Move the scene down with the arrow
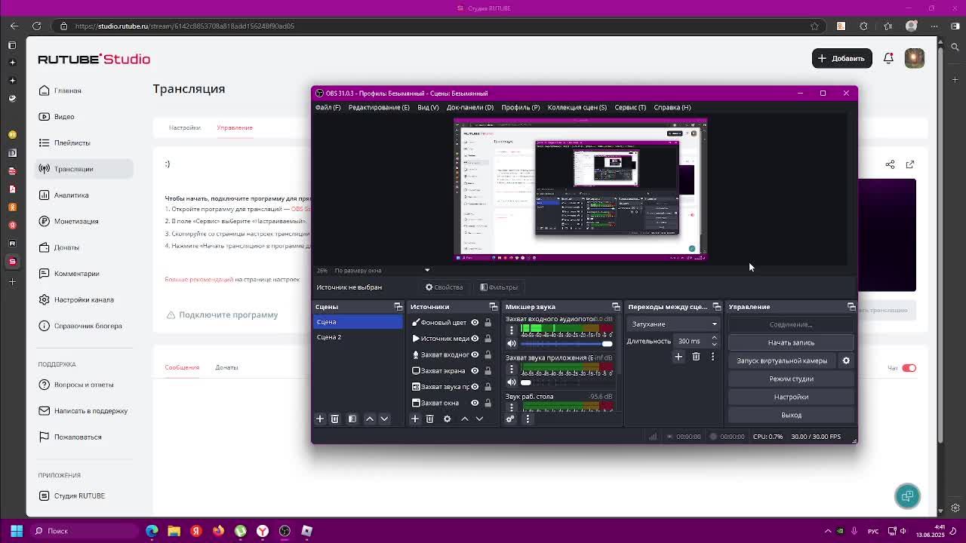This screenshot has width=966, height=543. [384, 419]
